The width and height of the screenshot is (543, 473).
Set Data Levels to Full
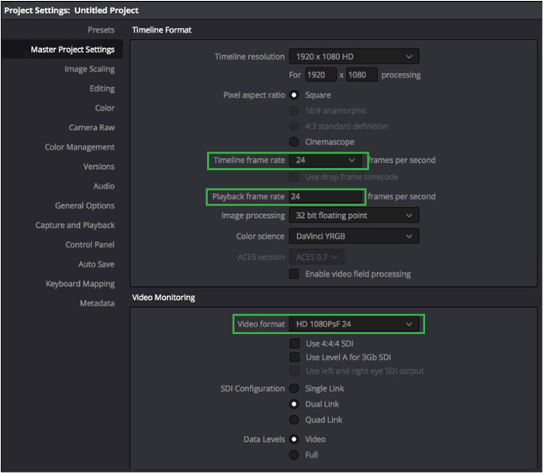[x=295, y=454]
